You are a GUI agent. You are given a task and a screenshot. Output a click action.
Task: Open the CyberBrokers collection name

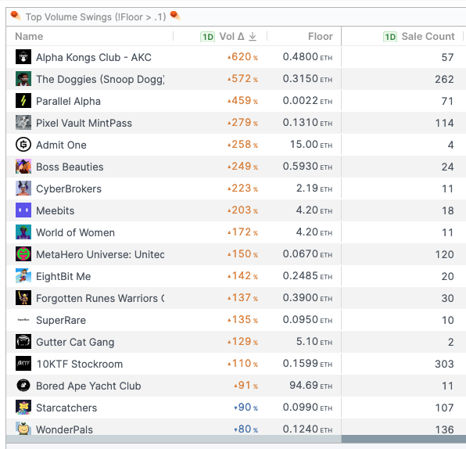coord(69,189)
